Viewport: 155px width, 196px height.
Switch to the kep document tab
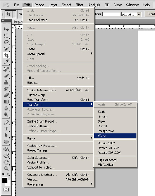[x=18, y=22]
